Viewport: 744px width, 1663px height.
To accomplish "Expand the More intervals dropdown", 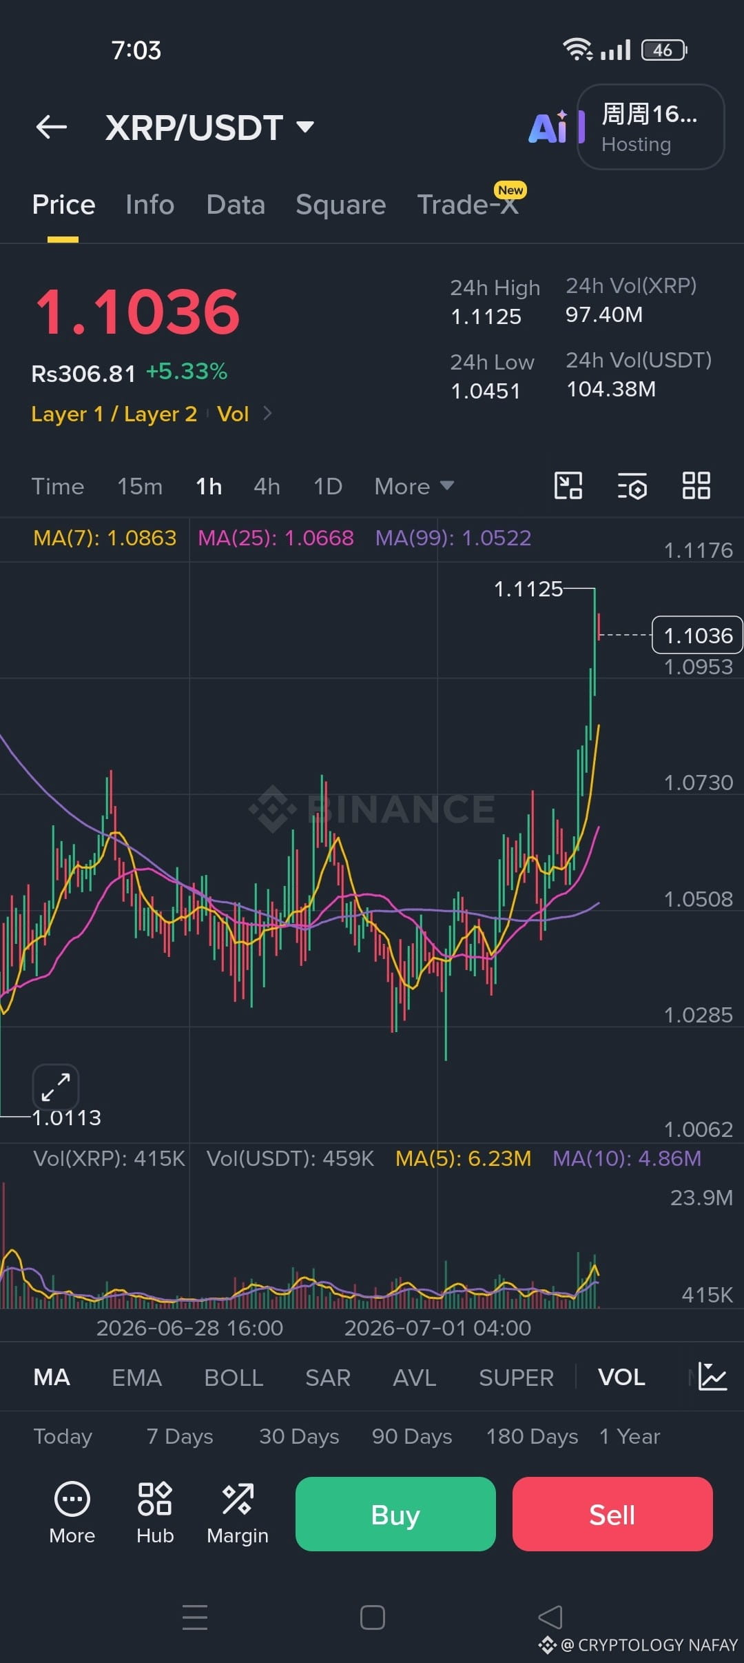I will point(414,486).
